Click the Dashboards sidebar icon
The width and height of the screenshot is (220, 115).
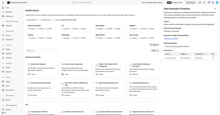[3, 16]
